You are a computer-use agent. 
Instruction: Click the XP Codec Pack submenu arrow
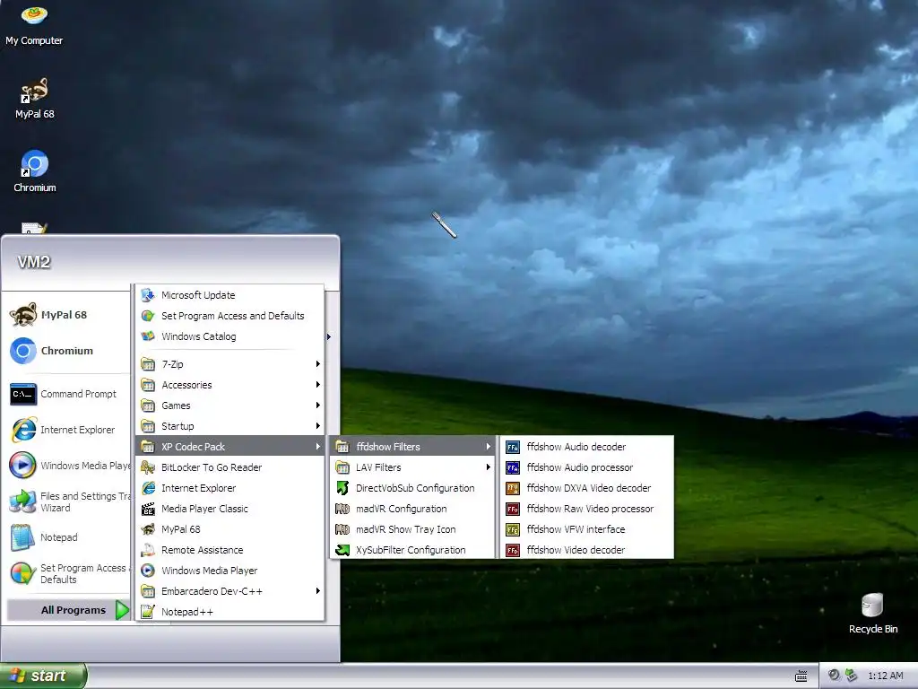[318, 447]
